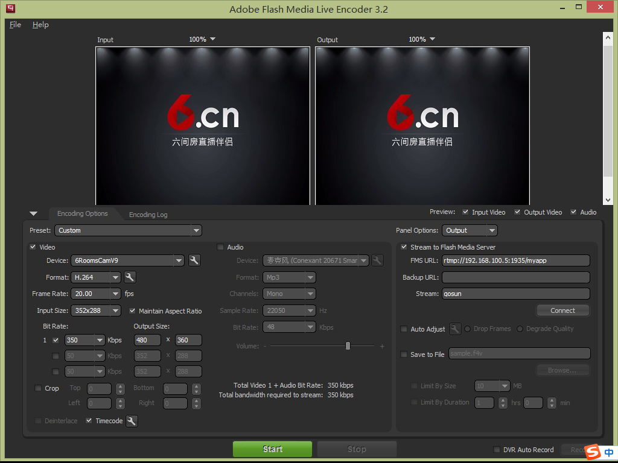Click the Backup URL input field
Image resolution: width=618 pixels, height=463 pixels.
point(516,277)
